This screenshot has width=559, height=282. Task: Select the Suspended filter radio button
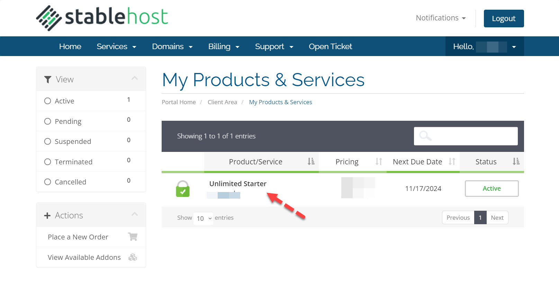[48, 142]
